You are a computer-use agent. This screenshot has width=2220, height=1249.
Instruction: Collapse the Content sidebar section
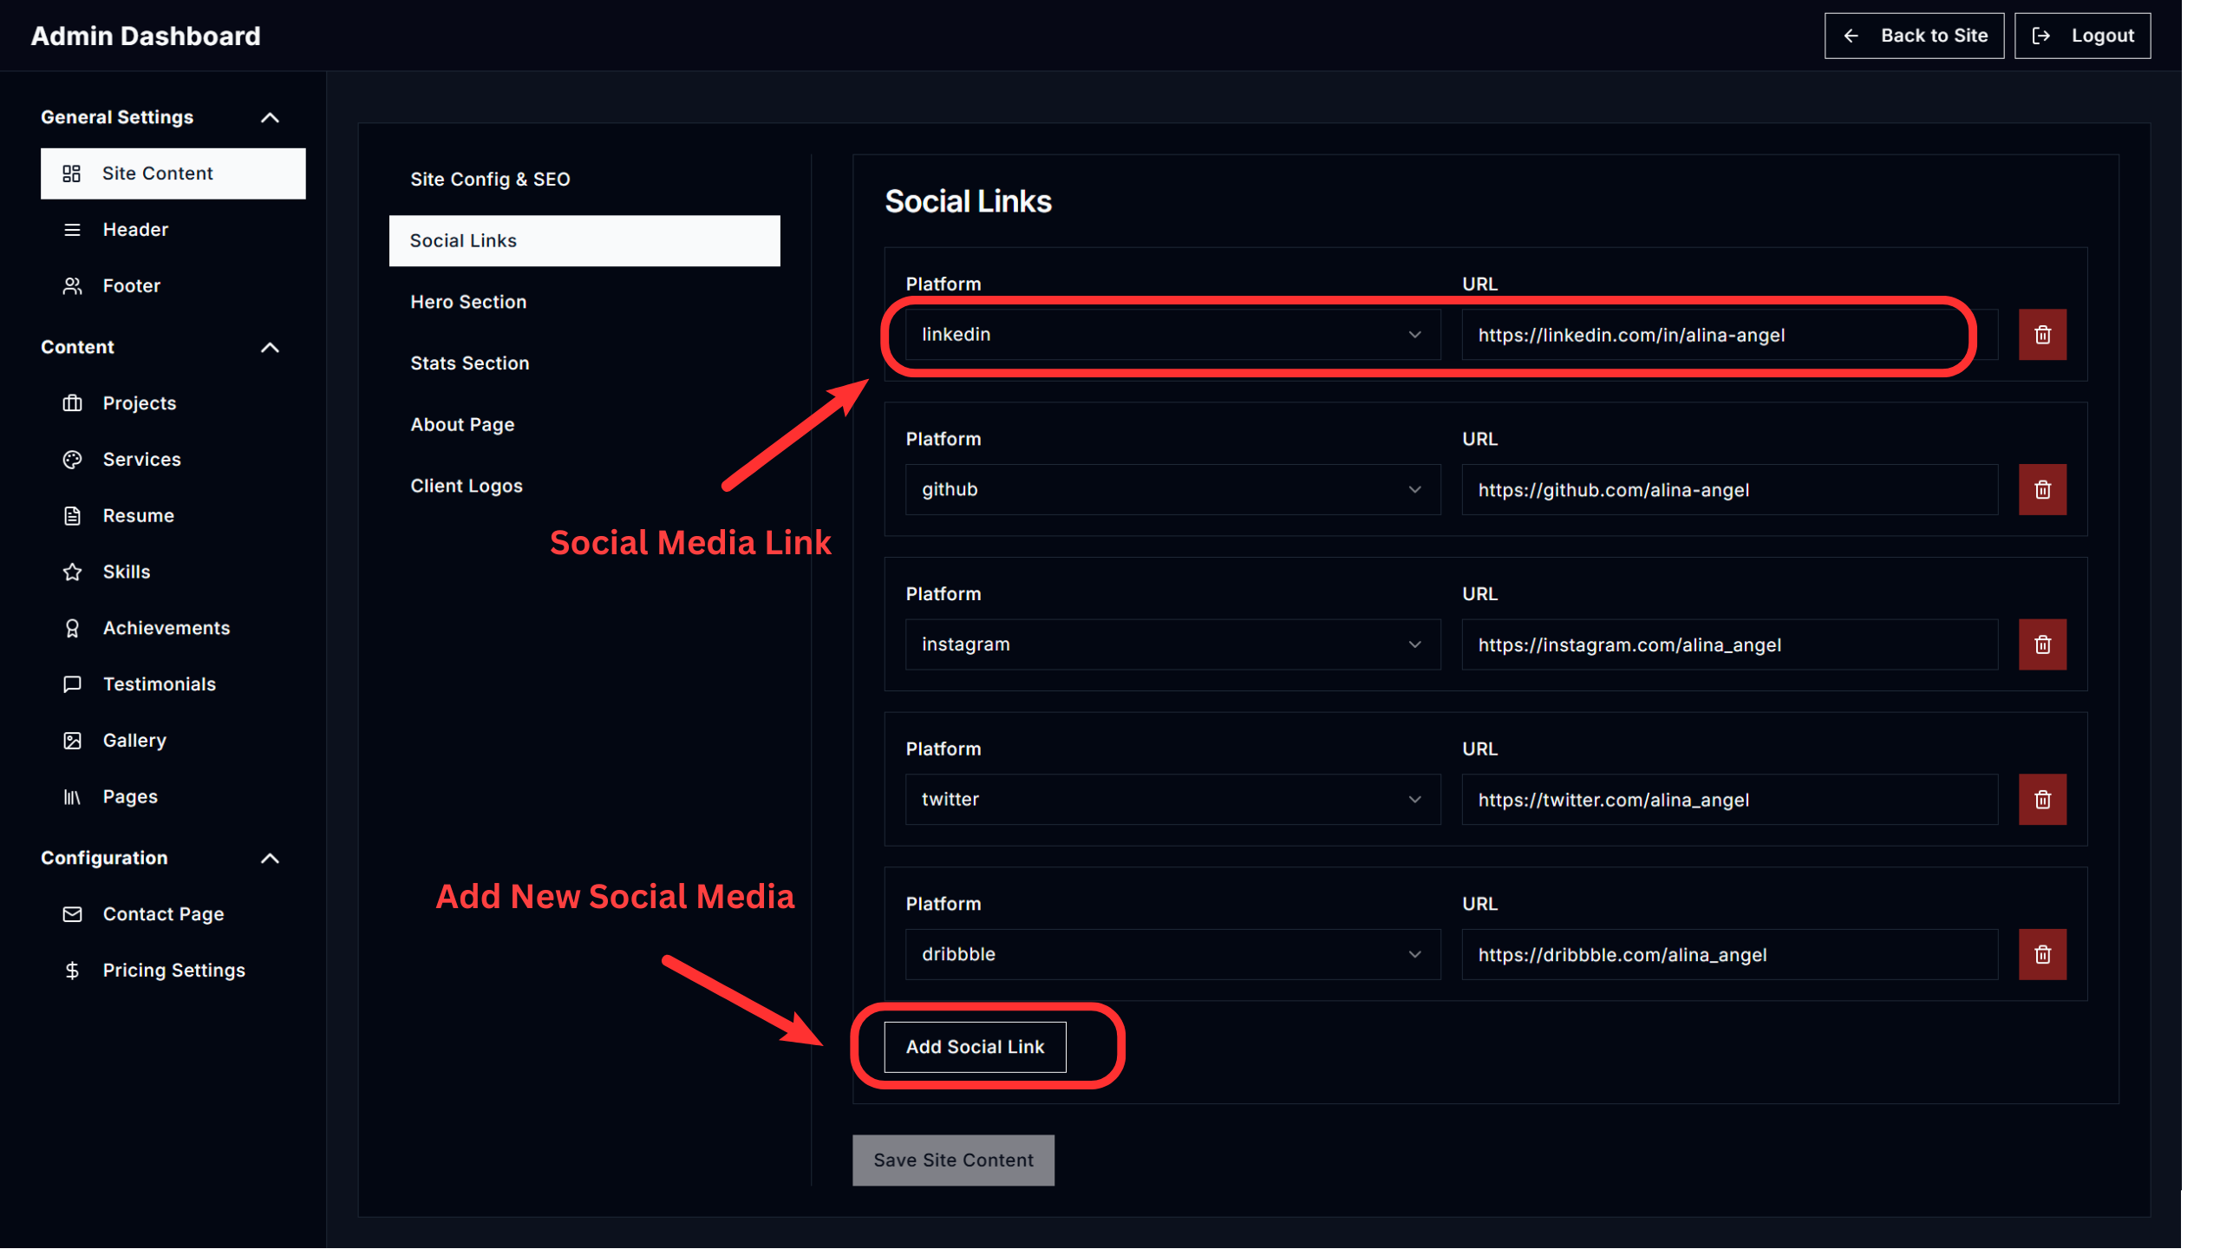pos(270,347)
